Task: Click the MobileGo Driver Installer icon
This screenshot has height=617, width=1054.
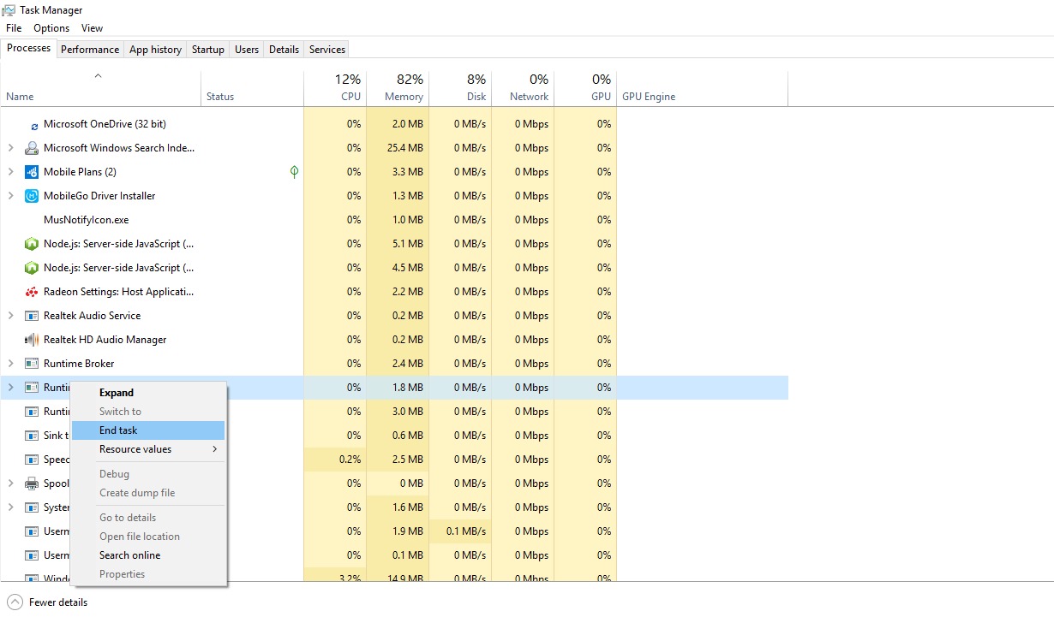Action: 32,196
